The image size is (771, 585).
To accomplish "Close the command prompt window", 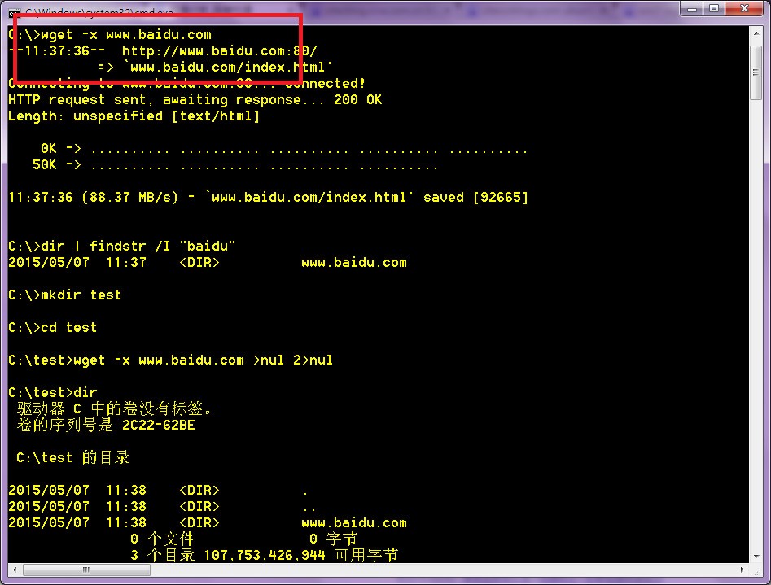I will (x=744, y=9).
